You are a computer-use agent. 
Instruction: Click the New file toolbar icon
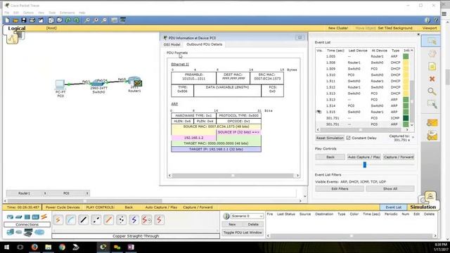point(7,20)
